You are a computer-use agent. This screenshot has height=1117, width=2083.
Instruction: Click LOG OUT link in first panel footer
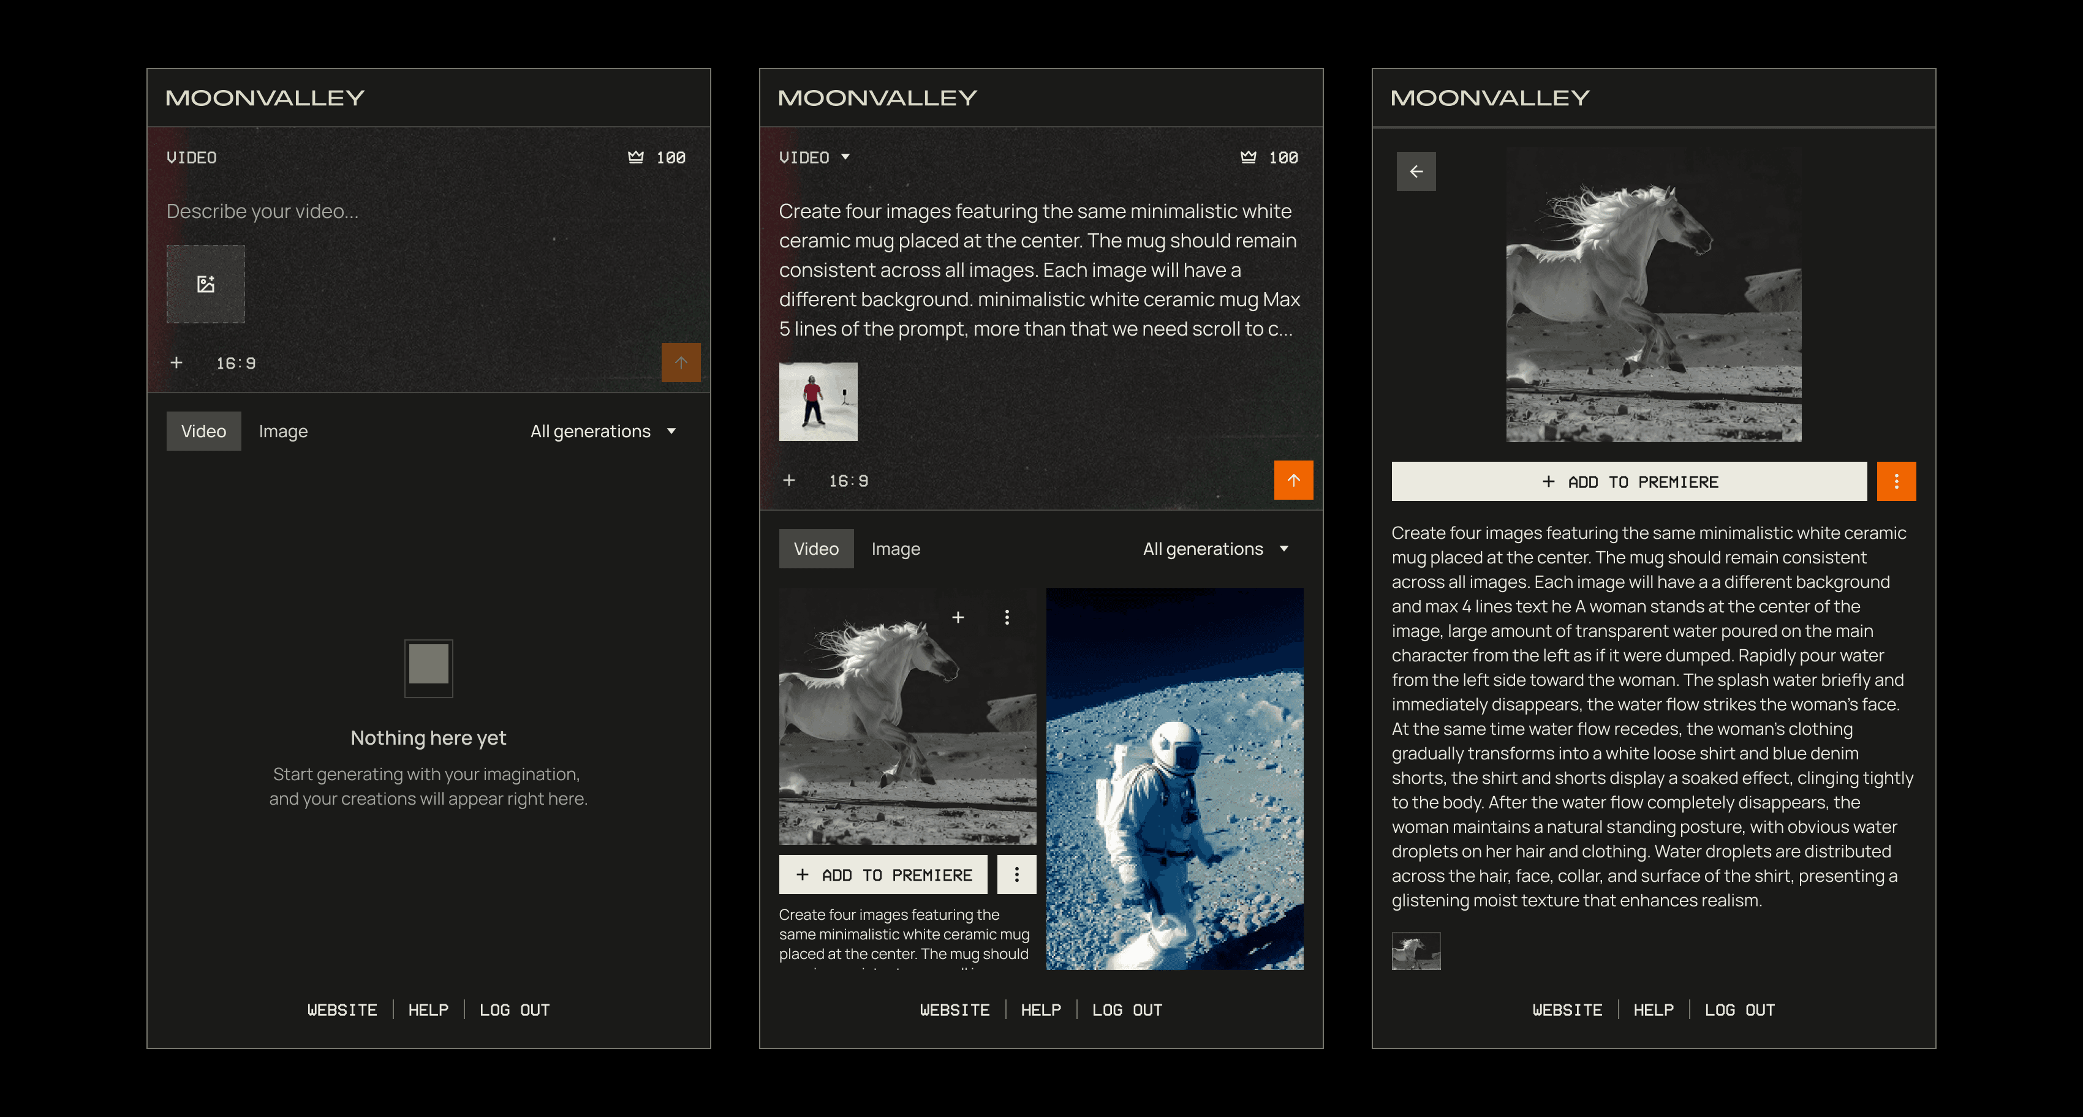[x=514, y=1009]
